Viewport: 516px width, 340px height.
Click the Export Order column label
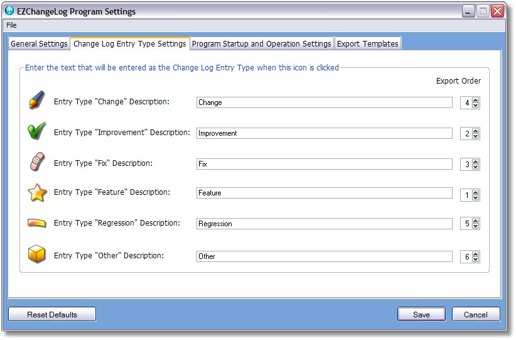[458, 80]
